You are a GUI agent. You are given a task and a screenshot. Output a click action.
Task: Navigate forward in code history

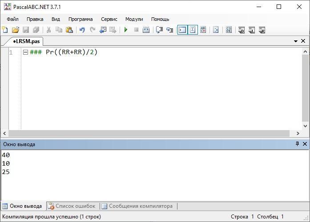(113, 30)
